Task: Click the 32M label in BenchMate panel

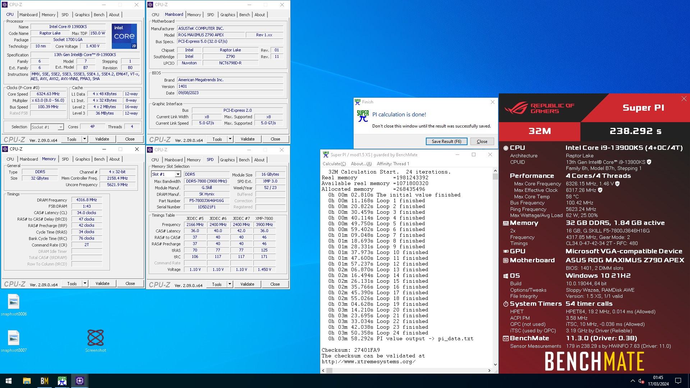Action: click(539, 131)
